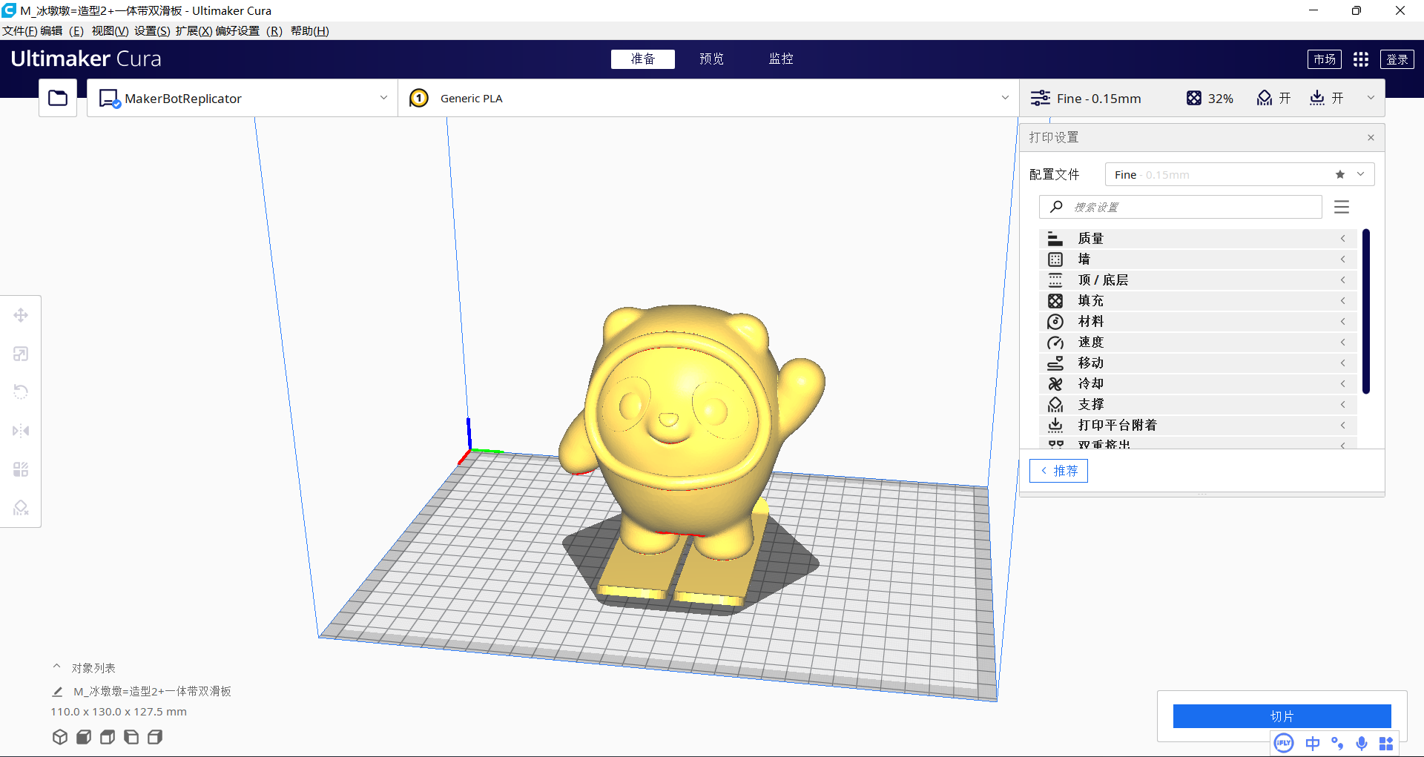Viewport: 1424px width, 757px height.
Task: Open the MakerBotReplicator printer dropdown
Action: click(243, 98)
